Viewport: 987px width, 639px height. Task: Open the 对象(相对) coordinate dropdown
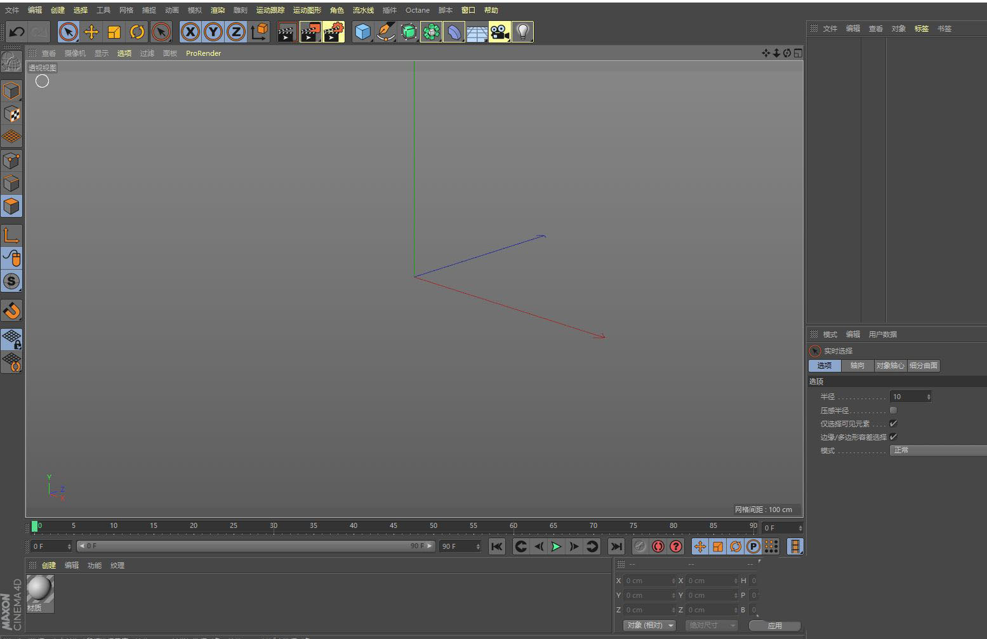[649, 625]
